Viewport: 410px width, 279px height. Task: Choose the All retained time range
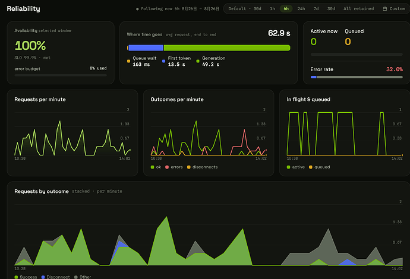(358, 9)
